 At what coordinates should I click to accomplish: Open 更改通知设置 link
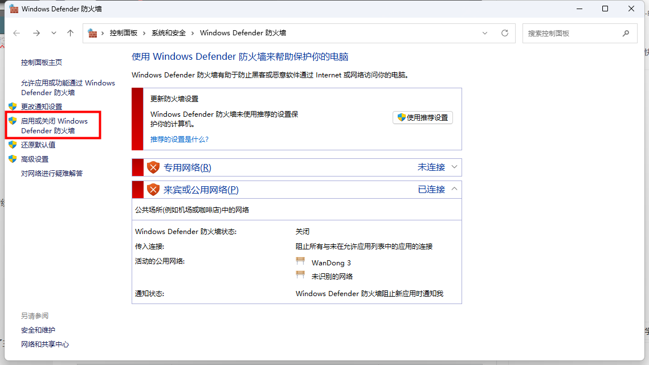click(42, 107)
